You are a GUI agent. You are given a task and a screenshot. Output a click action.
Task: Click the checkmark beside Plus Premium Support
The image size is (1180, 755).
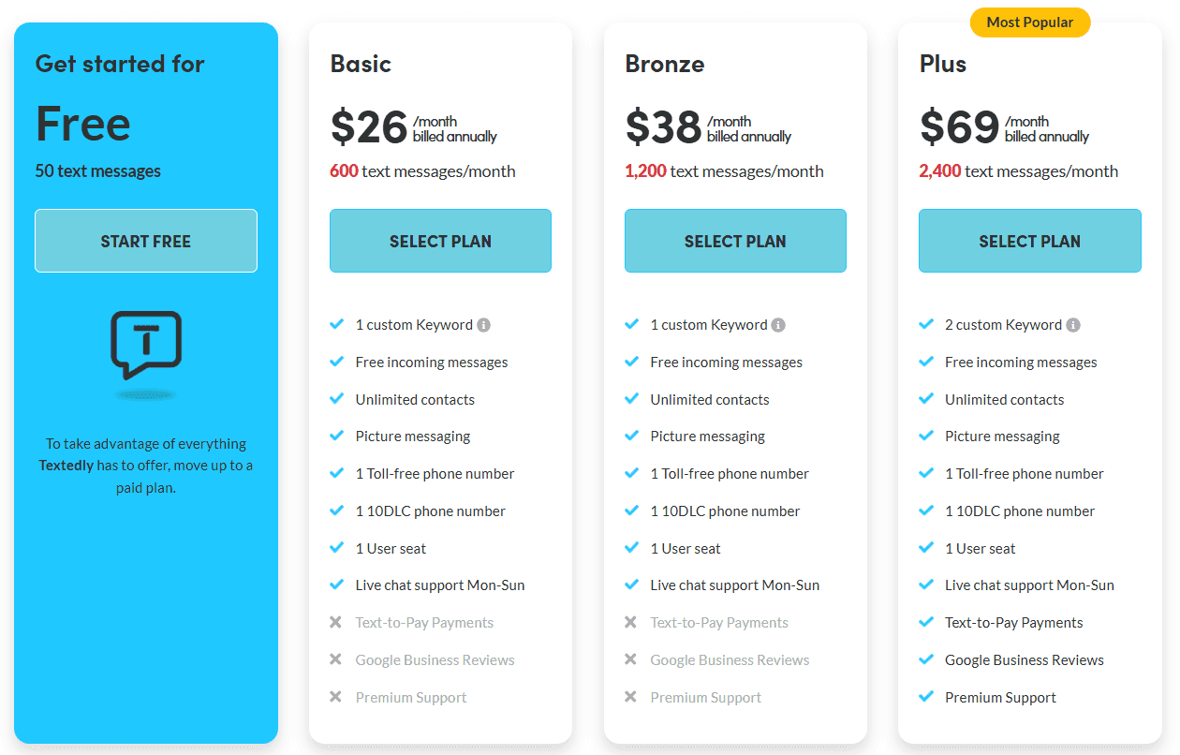927,696
